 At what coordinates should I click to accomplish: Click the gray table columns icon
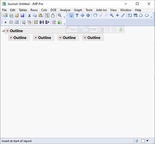54,22
